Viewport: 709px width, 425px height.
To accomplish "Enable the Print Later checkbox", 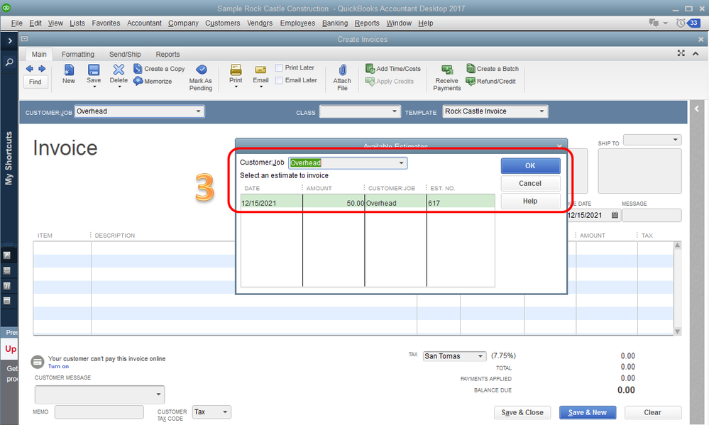I will pos(279,67).
